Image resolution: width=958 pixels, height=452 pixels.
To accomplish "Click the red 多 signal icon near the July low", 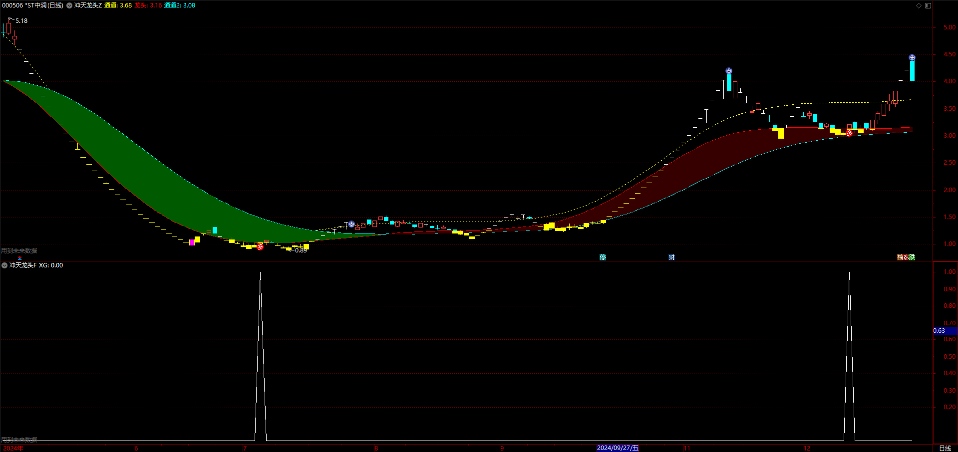I will point(260,246).
